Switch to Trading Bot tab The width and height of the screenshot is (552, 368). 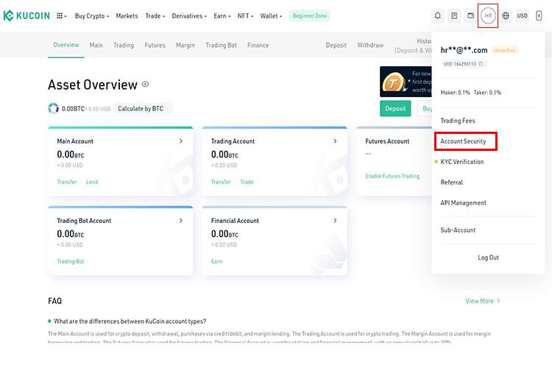pos(221,45)
